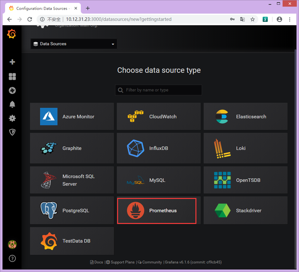Open the Docs footer link

coord(97,262)
